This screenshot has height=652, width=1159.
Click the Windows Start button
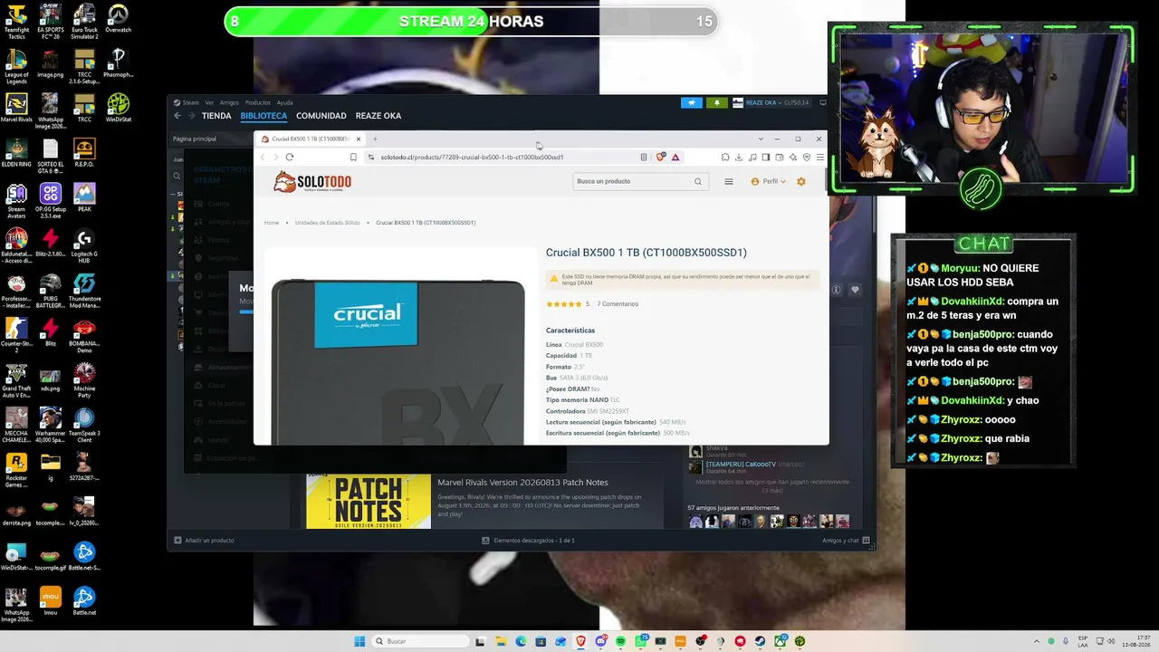pos(359,641)
